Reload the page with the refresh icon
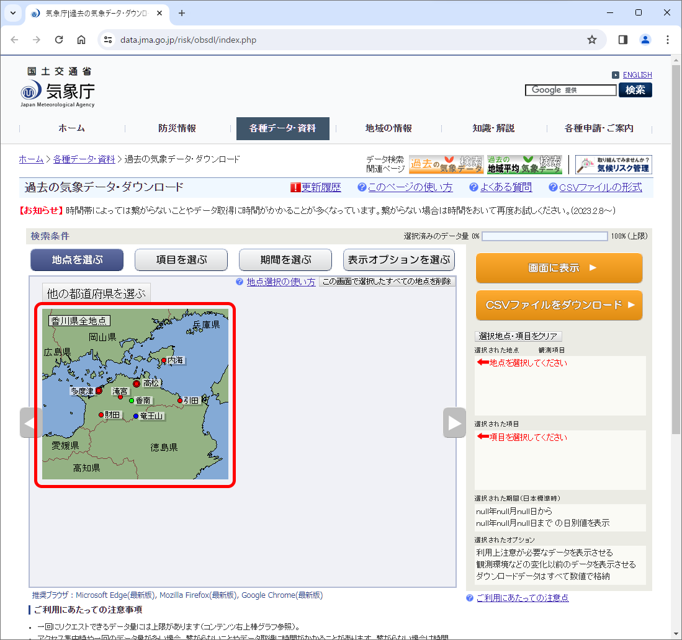The height and width of the screenshot is (640, 682). click(59, 40)
